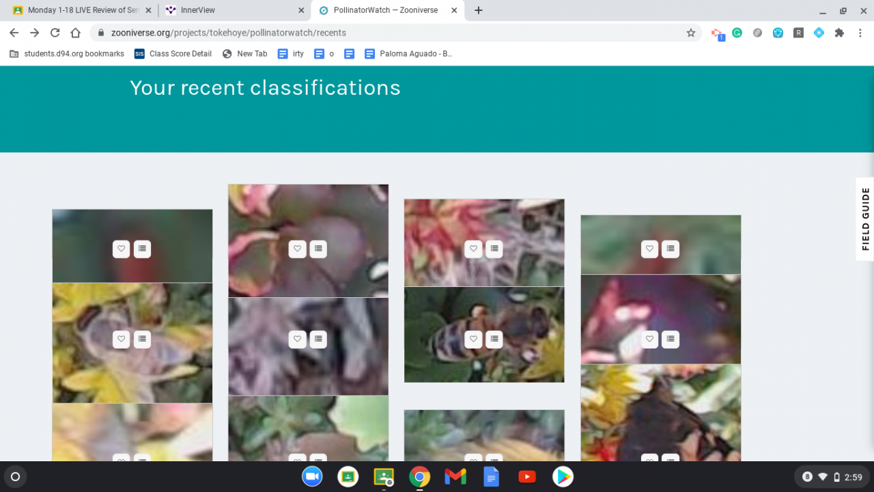Open the gray R extension
Viewport: 874px width, 492px height.
pos(798,33)
